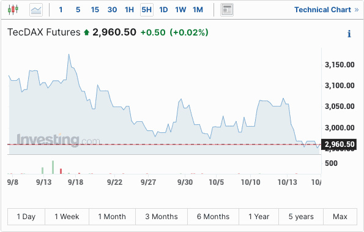The height and width of the screenshot is (232, 364).
Task: Open the Technical Chart link
Action: pos(327,10)
